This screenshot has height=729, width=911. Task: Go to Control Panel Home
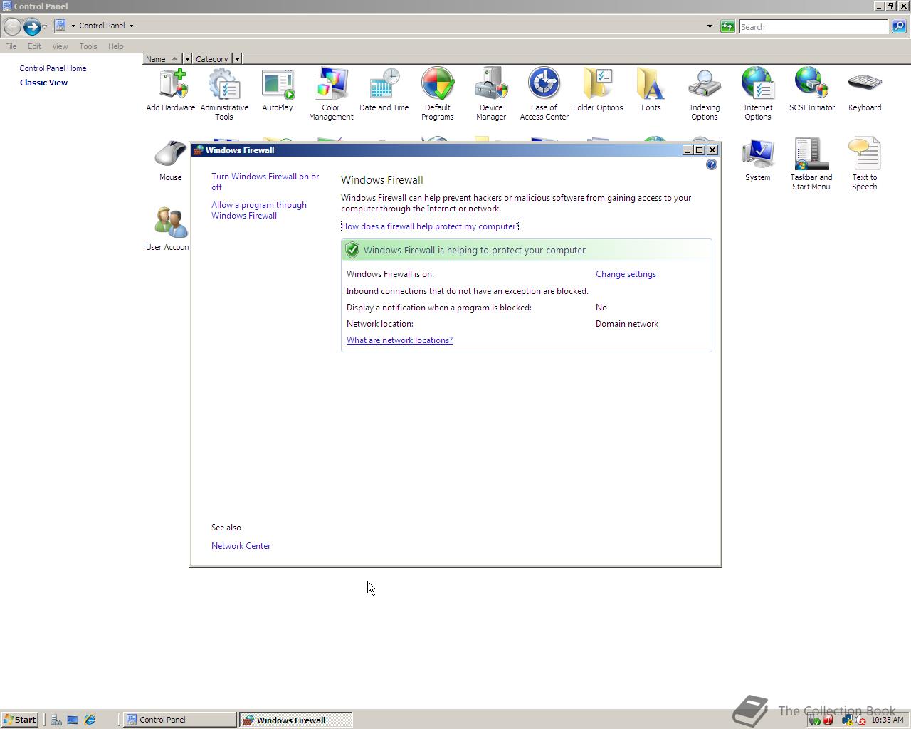pyautogui.click(x=53, y=68)
